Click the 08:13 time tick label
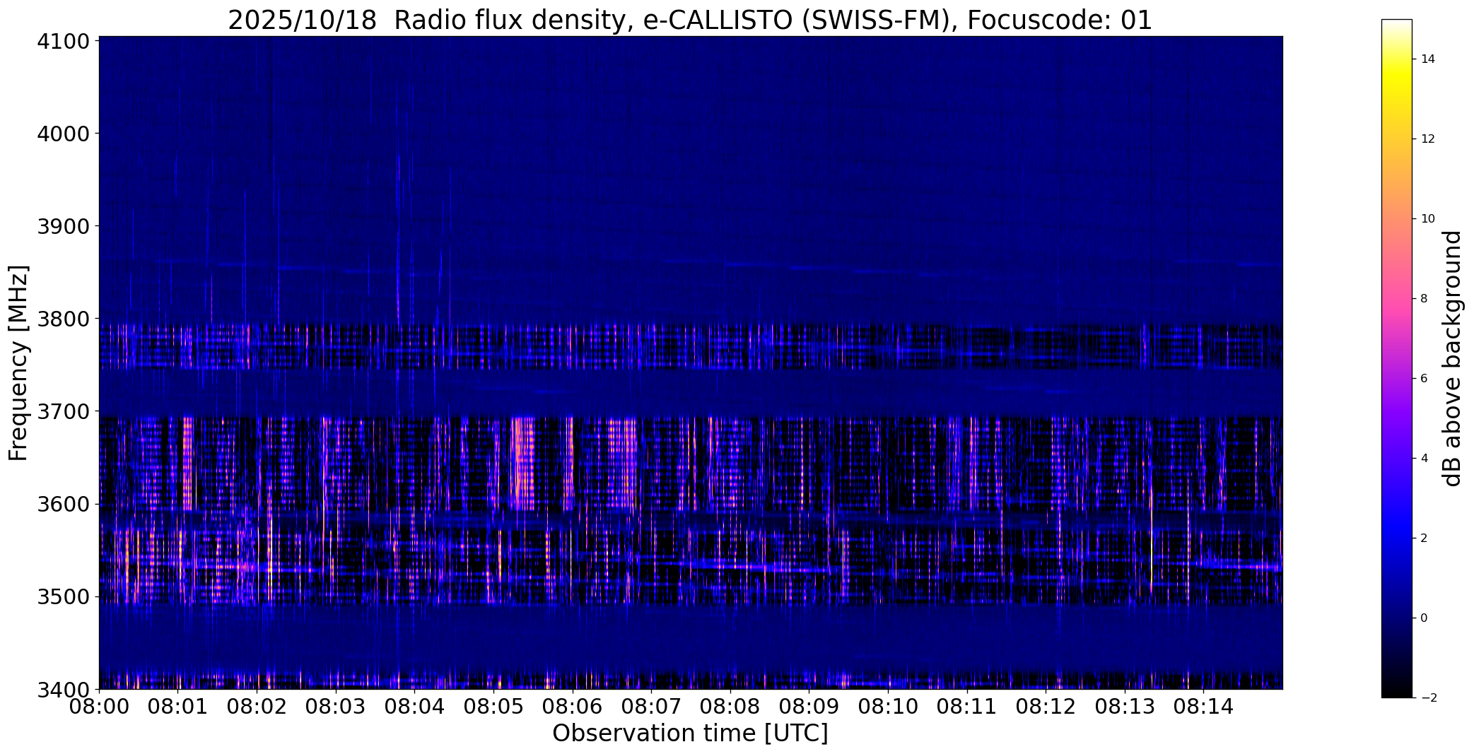 [x=1124, y=706]
